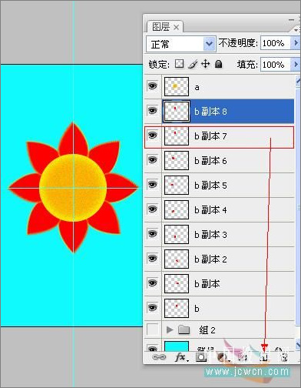Select layer name b 副本 7
The width and height of the screenshot is (301, 388).
pyautogui.click(x=210, y=136)
